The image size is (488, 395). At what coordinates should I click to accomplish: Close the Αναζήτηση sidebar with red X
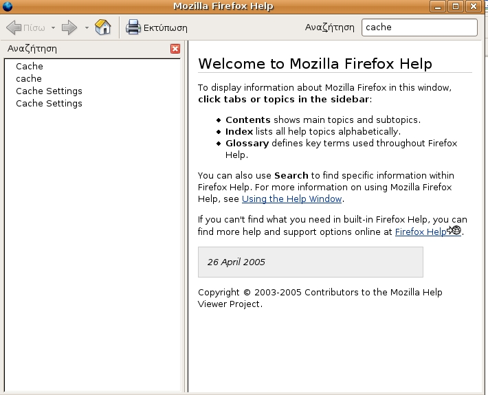coord(175,49)
